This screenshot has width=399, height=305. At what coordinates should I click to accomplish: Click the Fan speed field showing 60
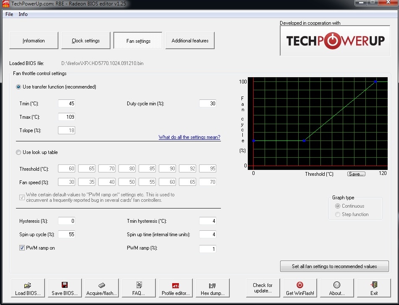(x=167, y=182)
